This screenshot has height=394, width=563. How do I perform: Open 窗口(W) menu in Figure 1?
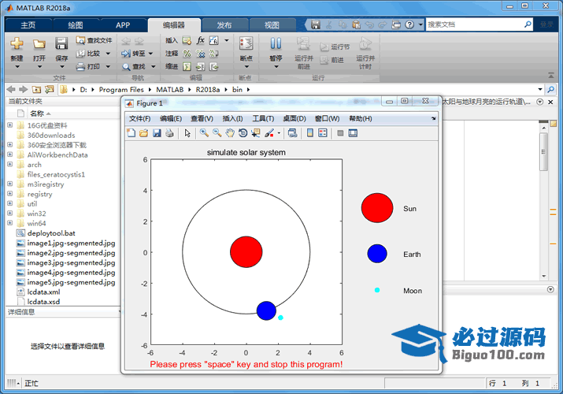(327, 118)
